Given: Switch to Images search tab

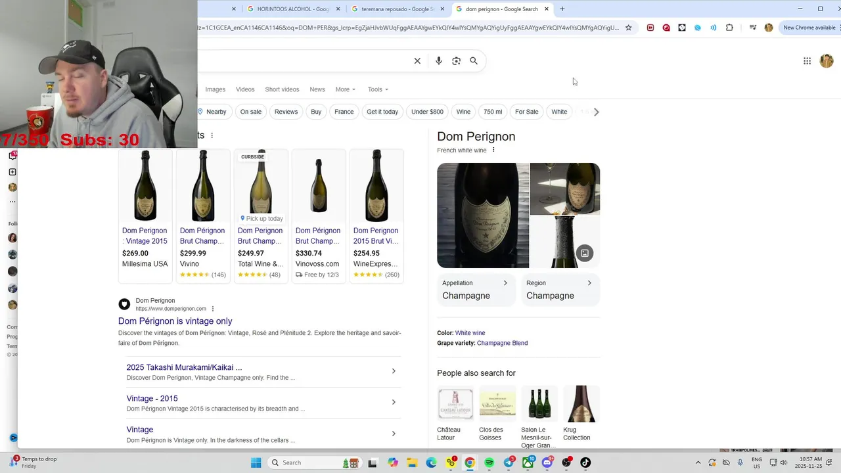Looking at the screenshot, I should pyautogui.click(x=215, y=89).
